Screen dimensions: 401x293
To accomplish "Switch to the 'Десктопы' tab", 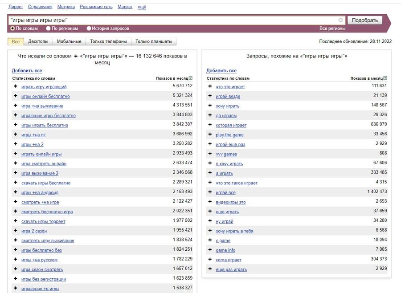I will point(38,41).
